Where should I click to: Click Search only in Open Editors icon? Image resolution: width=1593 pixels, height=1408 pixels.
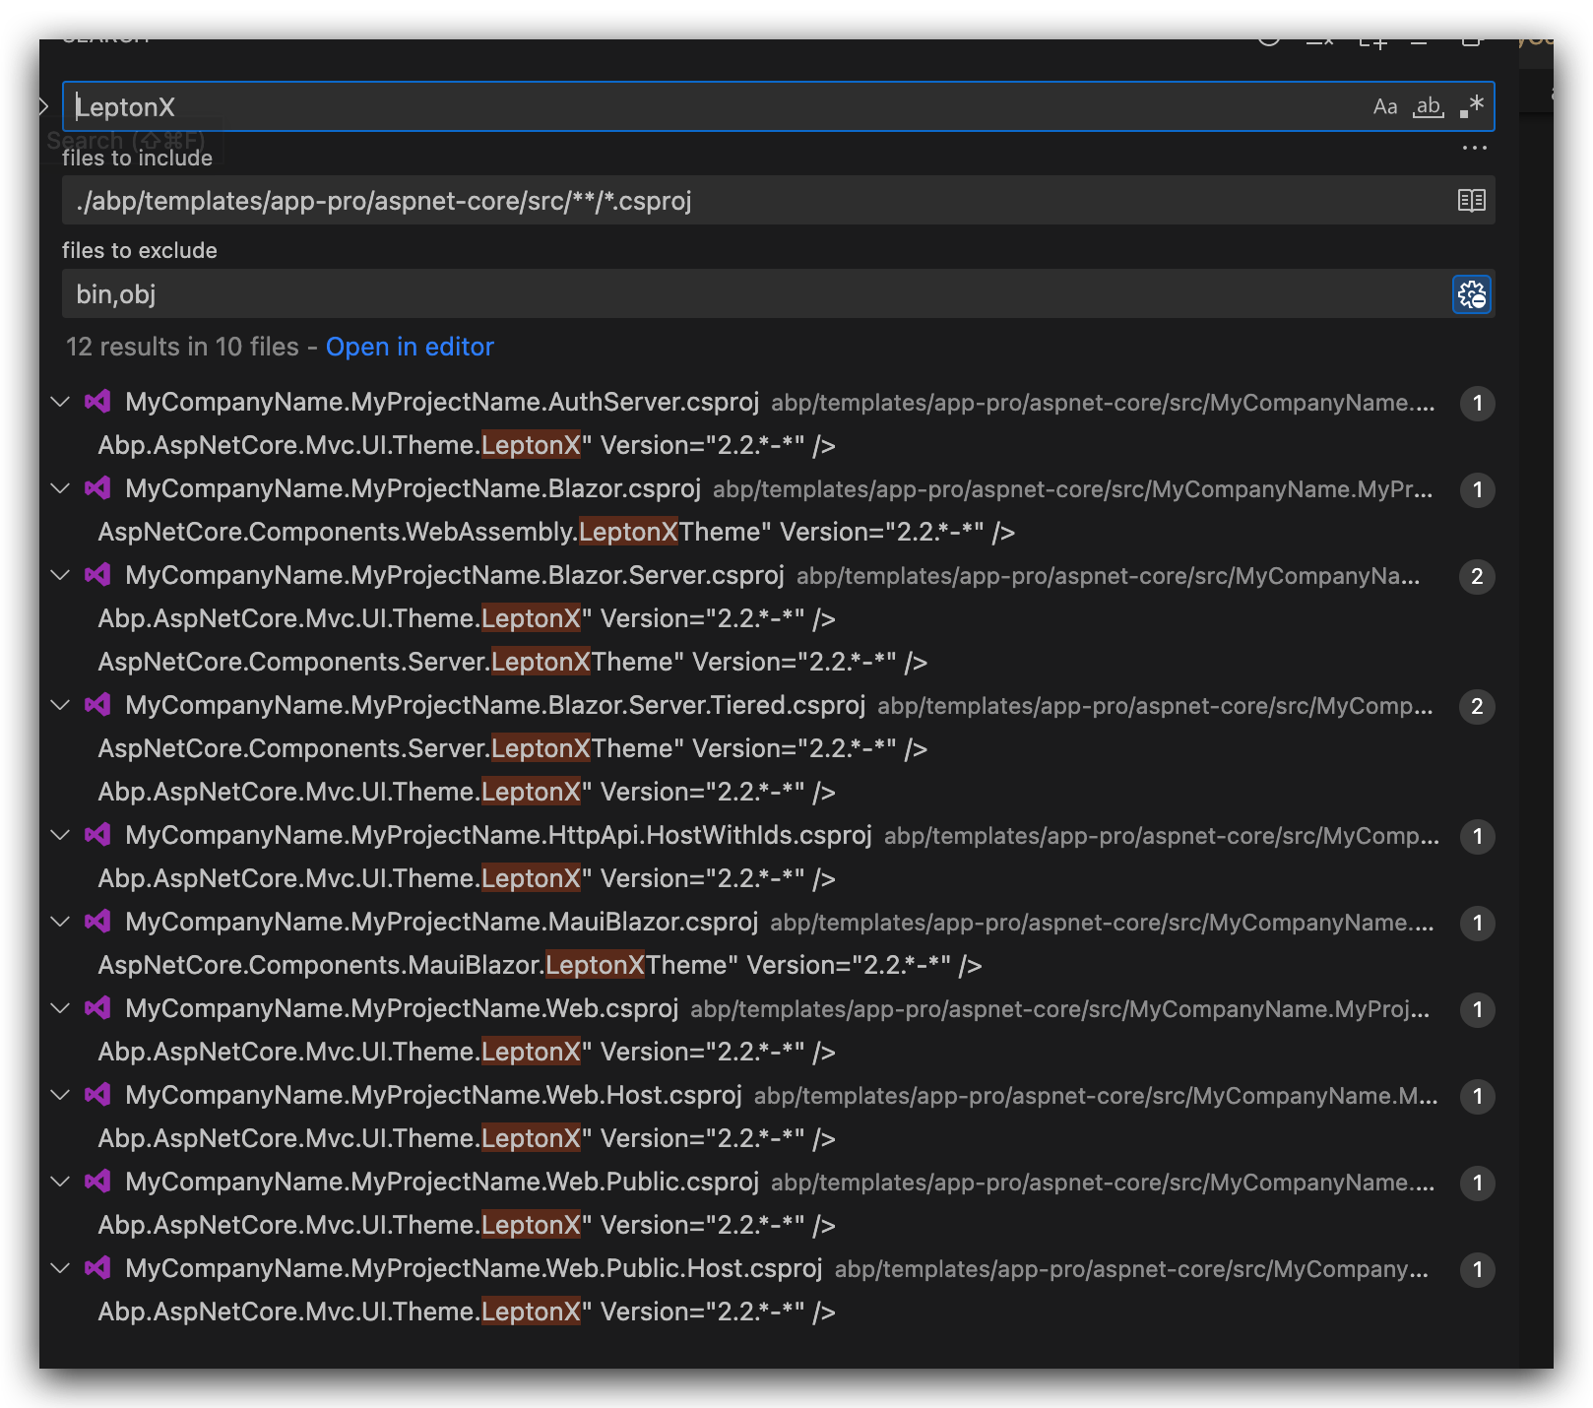[x=1471, y=201]
